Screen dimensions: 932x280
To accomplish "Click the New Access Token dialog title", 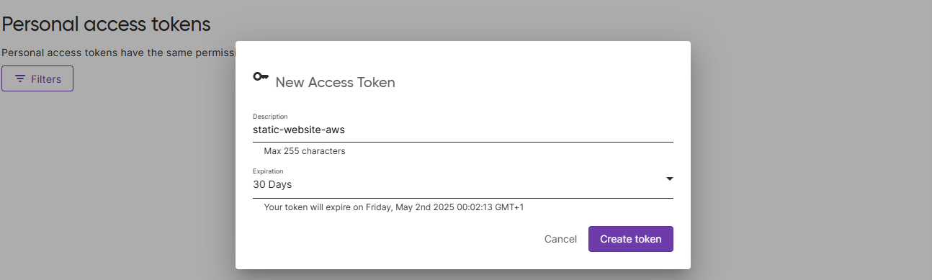I will pyautogui.click(x=335, y=82).
